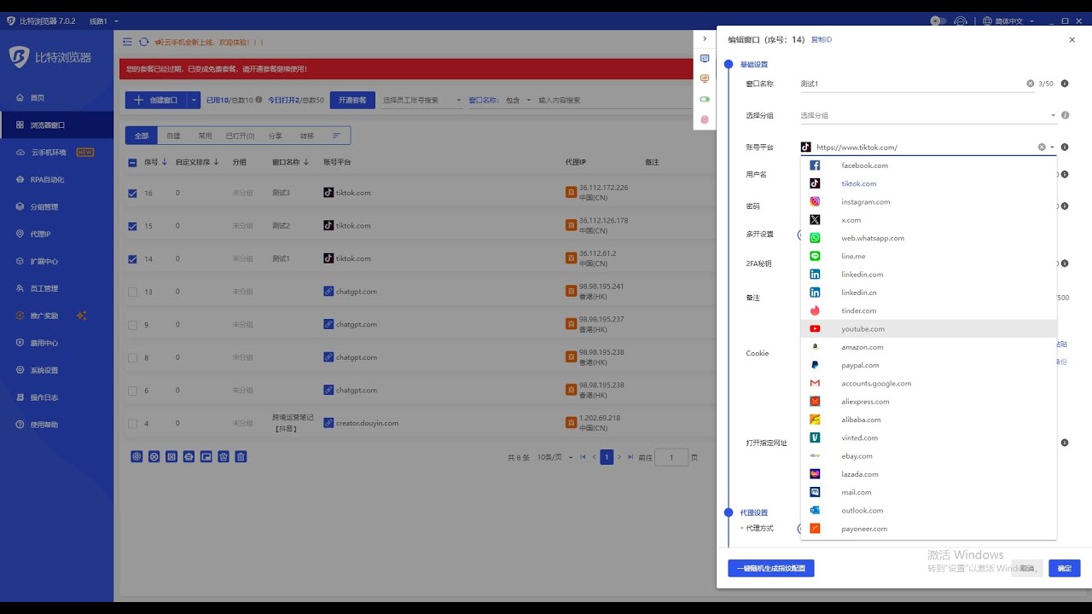Click the fingerprint icon in side strip
The height and width of the screenshot is (614, 1092).
[x=705, y=119]
